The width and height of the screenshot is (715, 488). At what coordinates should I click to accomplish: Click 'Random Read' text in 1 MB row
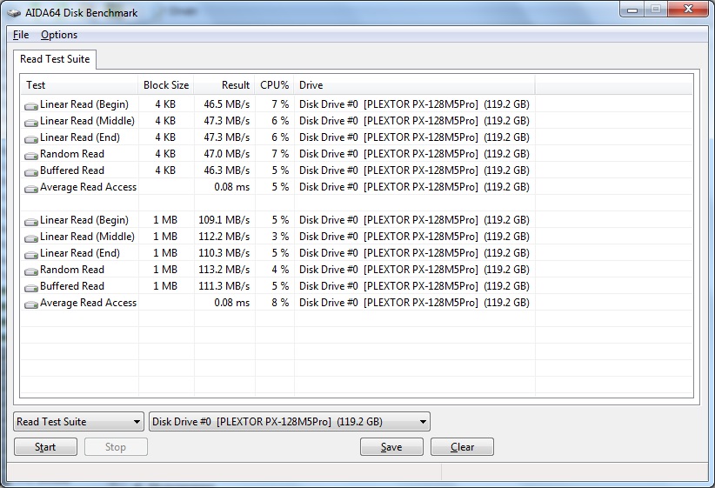pos(72,270)
